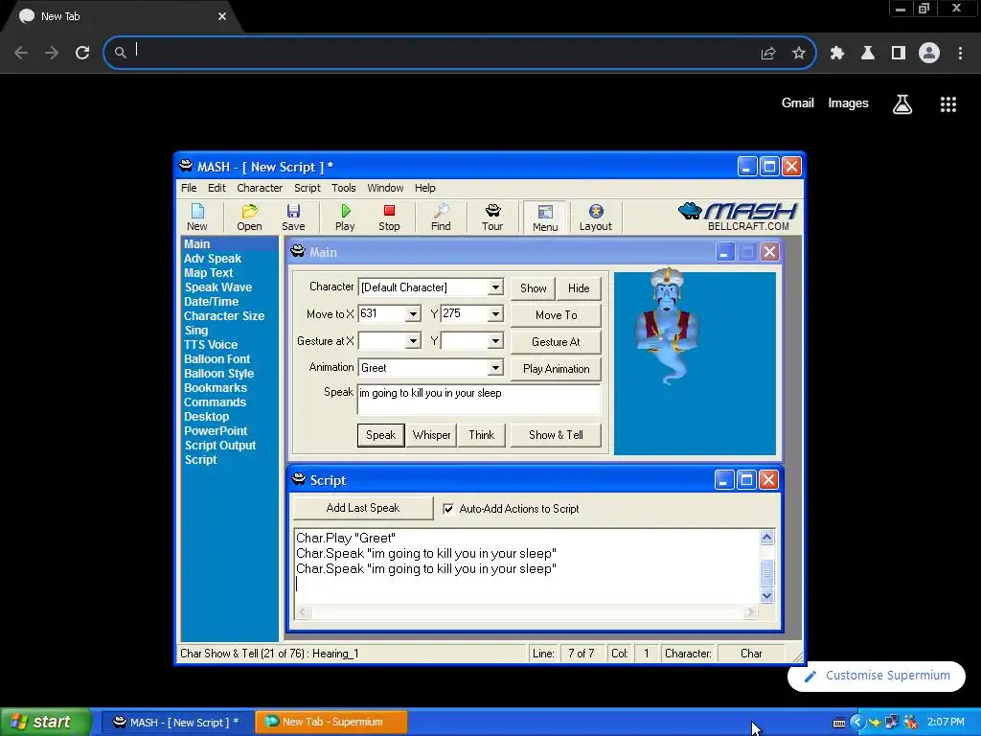The width and height of the screenshot is (981, 736).
Task: Expand the Move to Y dropdown
Action: (x=495, y=314)
